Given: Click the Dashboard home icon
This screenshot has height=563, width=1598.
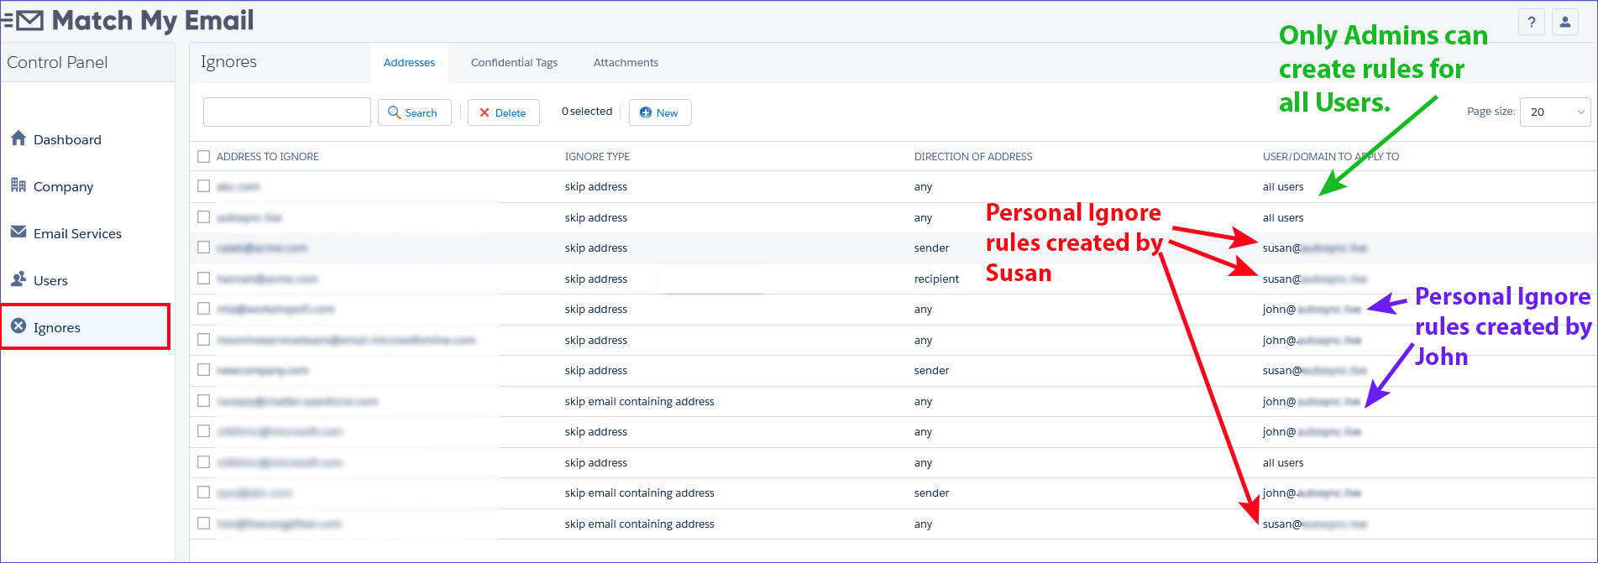Looking at the screenshot, I should coord(18,138).
